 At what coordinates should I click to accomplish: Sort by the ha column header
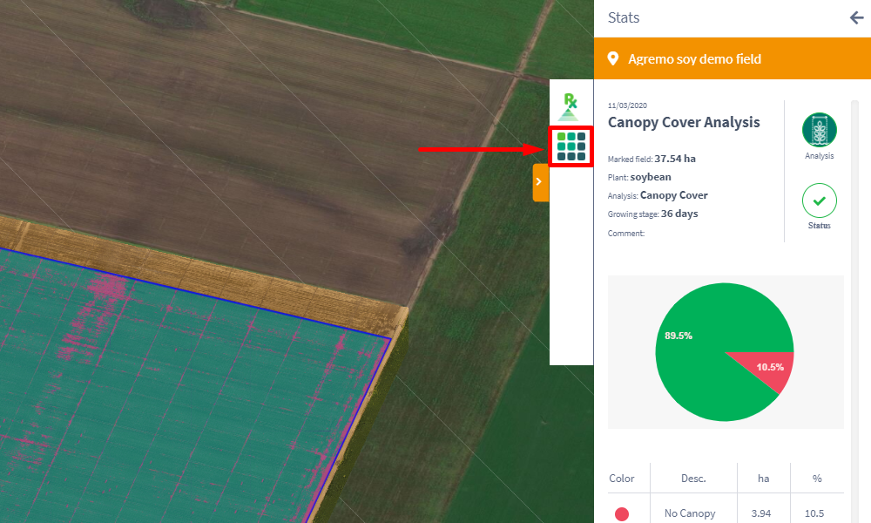[763, 478]
